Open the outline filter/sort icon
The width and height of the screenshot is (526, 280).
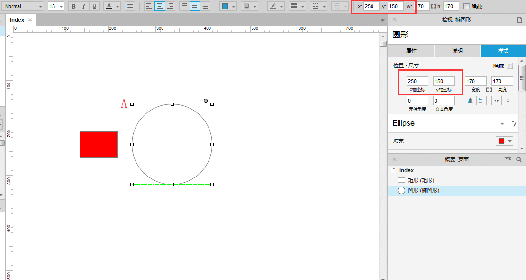coord(508,159)
